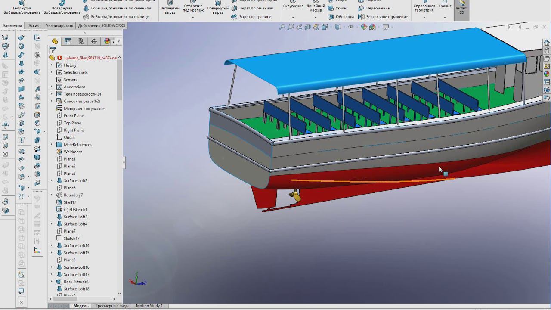Click the Fillet (Скругление) tool

coord(293,5)
